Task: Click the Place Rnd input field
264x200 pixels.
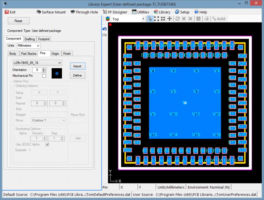Action: point(78,120)
